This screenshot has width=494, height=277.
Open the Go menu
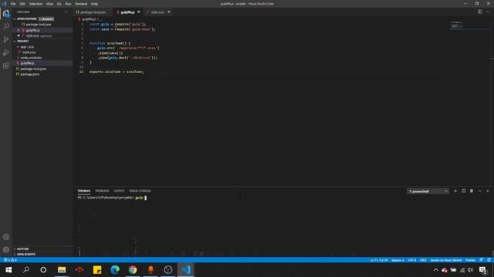click(x=59, y=4)
